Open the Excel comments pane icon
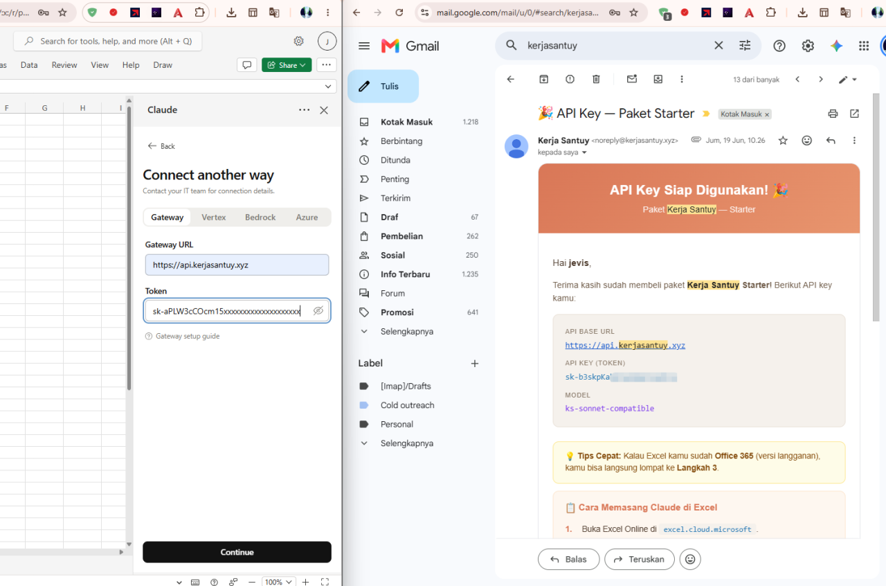The image size is (886, 586). click(x=246, y=65)
